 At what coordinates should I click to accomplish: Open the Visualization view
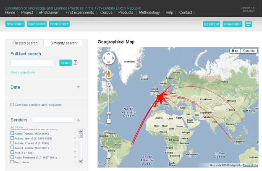tap(232, 24)
